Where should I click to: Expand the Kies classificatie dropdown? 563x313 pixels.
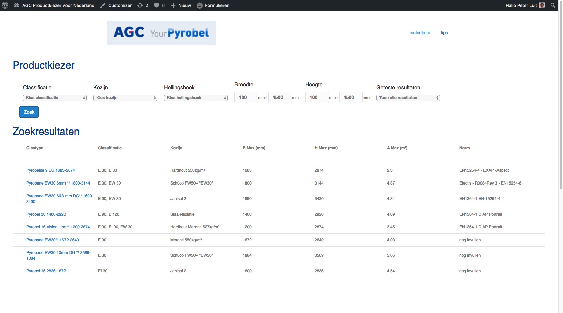coord(55,98)
